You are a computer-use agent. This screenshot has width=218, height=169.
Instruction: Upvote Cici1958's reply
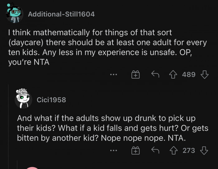click(x=173, y=151)
